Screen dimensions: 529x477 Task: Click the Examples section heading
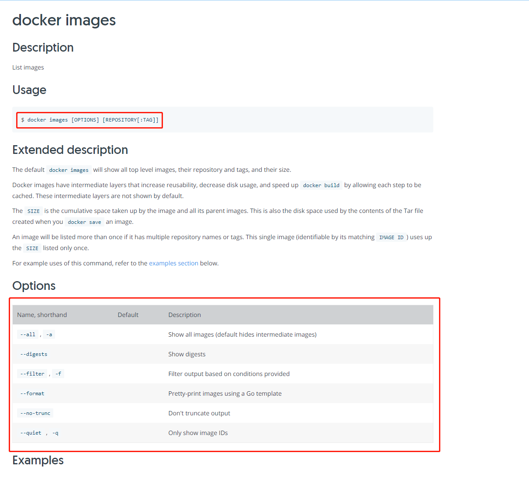[38, 460]
